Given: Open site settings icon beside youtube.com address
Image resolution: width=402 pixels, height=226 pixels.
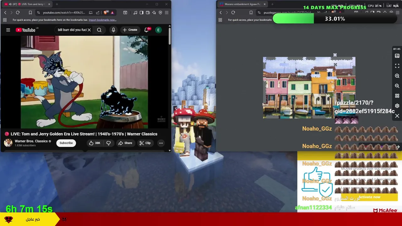Looking at the screenshot, I should [x=38, y=13].
